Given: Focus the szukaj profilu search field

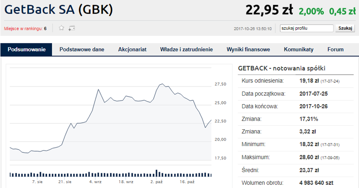Looking at the screenshot, I should (306, 28).
